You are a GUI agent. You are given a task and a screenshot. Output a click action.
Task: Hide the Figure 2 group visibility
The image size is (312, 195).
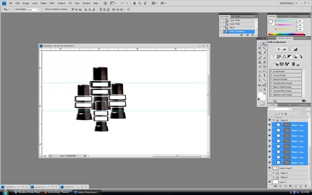[269, 120]
